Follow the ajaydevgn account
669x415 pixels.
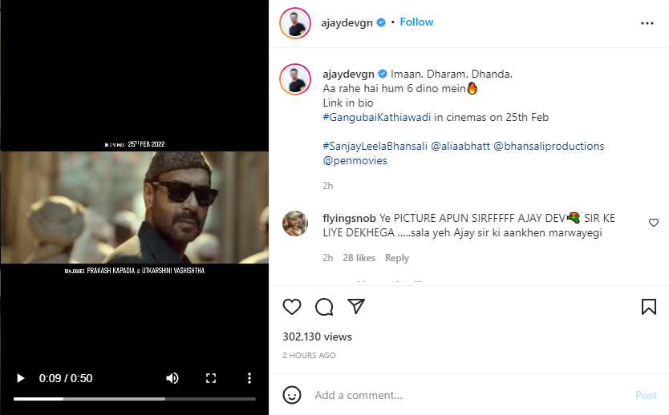(x=416, y=22)
